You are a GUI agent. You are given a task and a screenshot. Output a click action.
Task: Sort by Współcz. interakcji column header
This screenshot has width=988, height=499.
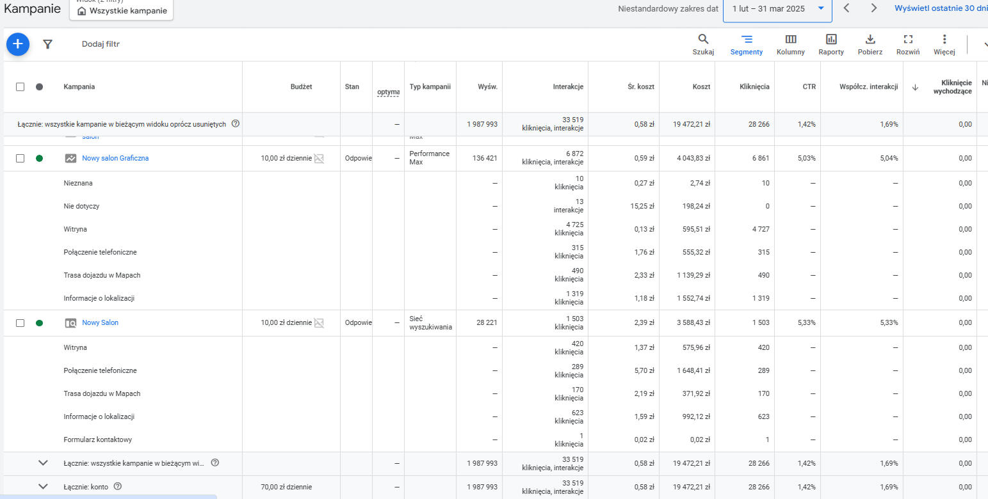(x=868, y=87)
